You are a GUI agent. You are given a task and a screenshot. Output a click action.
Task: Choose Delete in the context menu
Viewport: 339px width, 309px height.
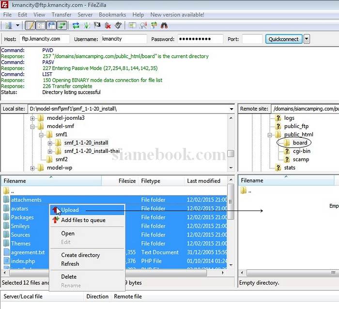point(87,276)
